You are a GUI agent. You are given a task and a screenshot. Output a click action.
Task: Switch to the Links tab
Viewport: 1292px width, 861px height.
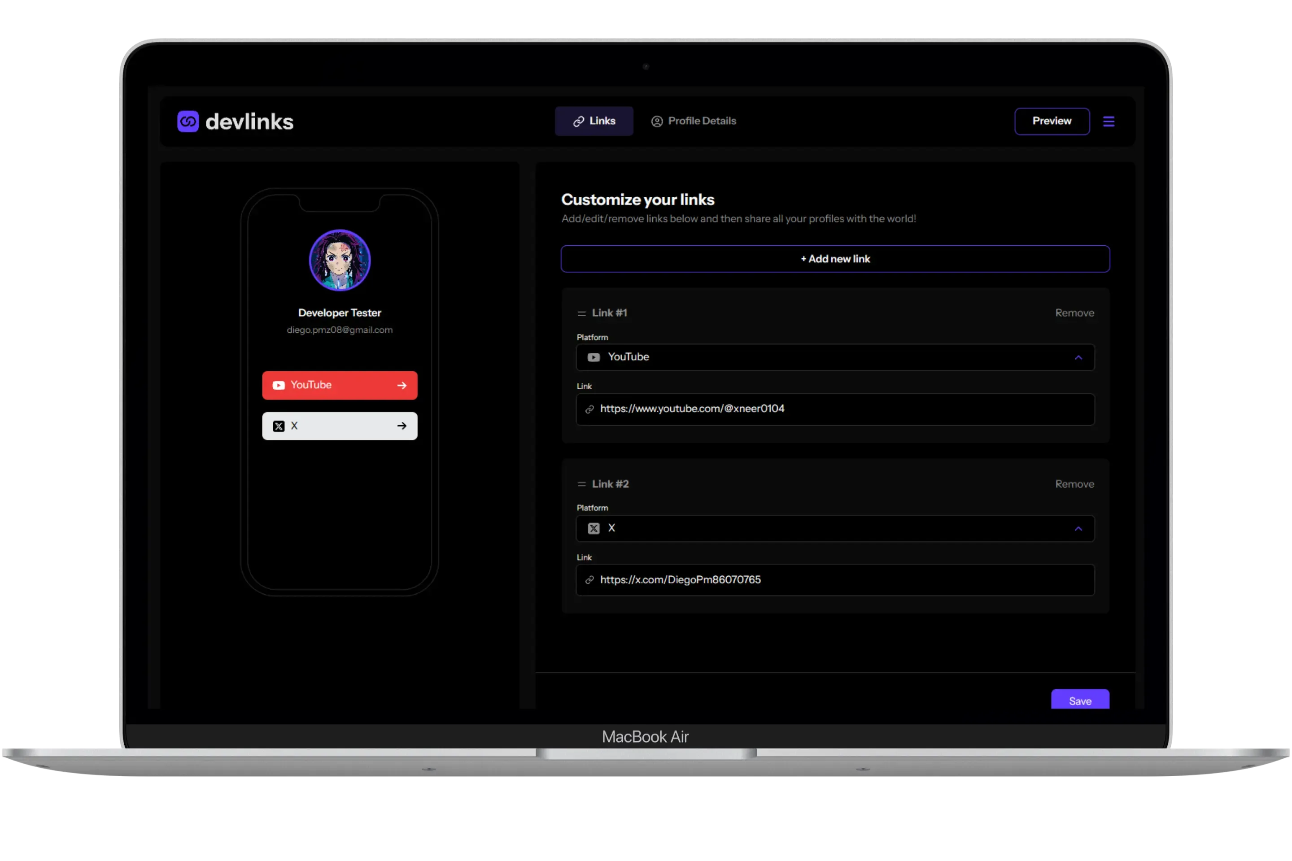coord(594,122)
